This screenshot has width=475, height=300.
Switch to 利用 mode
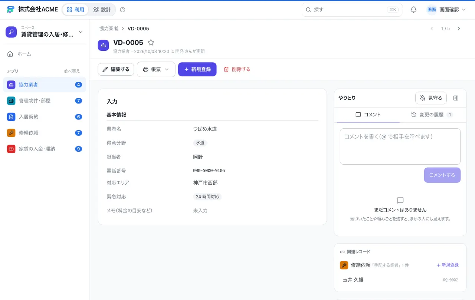click(75, 10)
